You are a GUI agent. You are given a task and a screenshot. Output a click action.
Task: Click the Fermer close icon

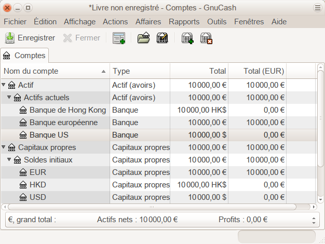pyautogui.click(x=67, y=38)
